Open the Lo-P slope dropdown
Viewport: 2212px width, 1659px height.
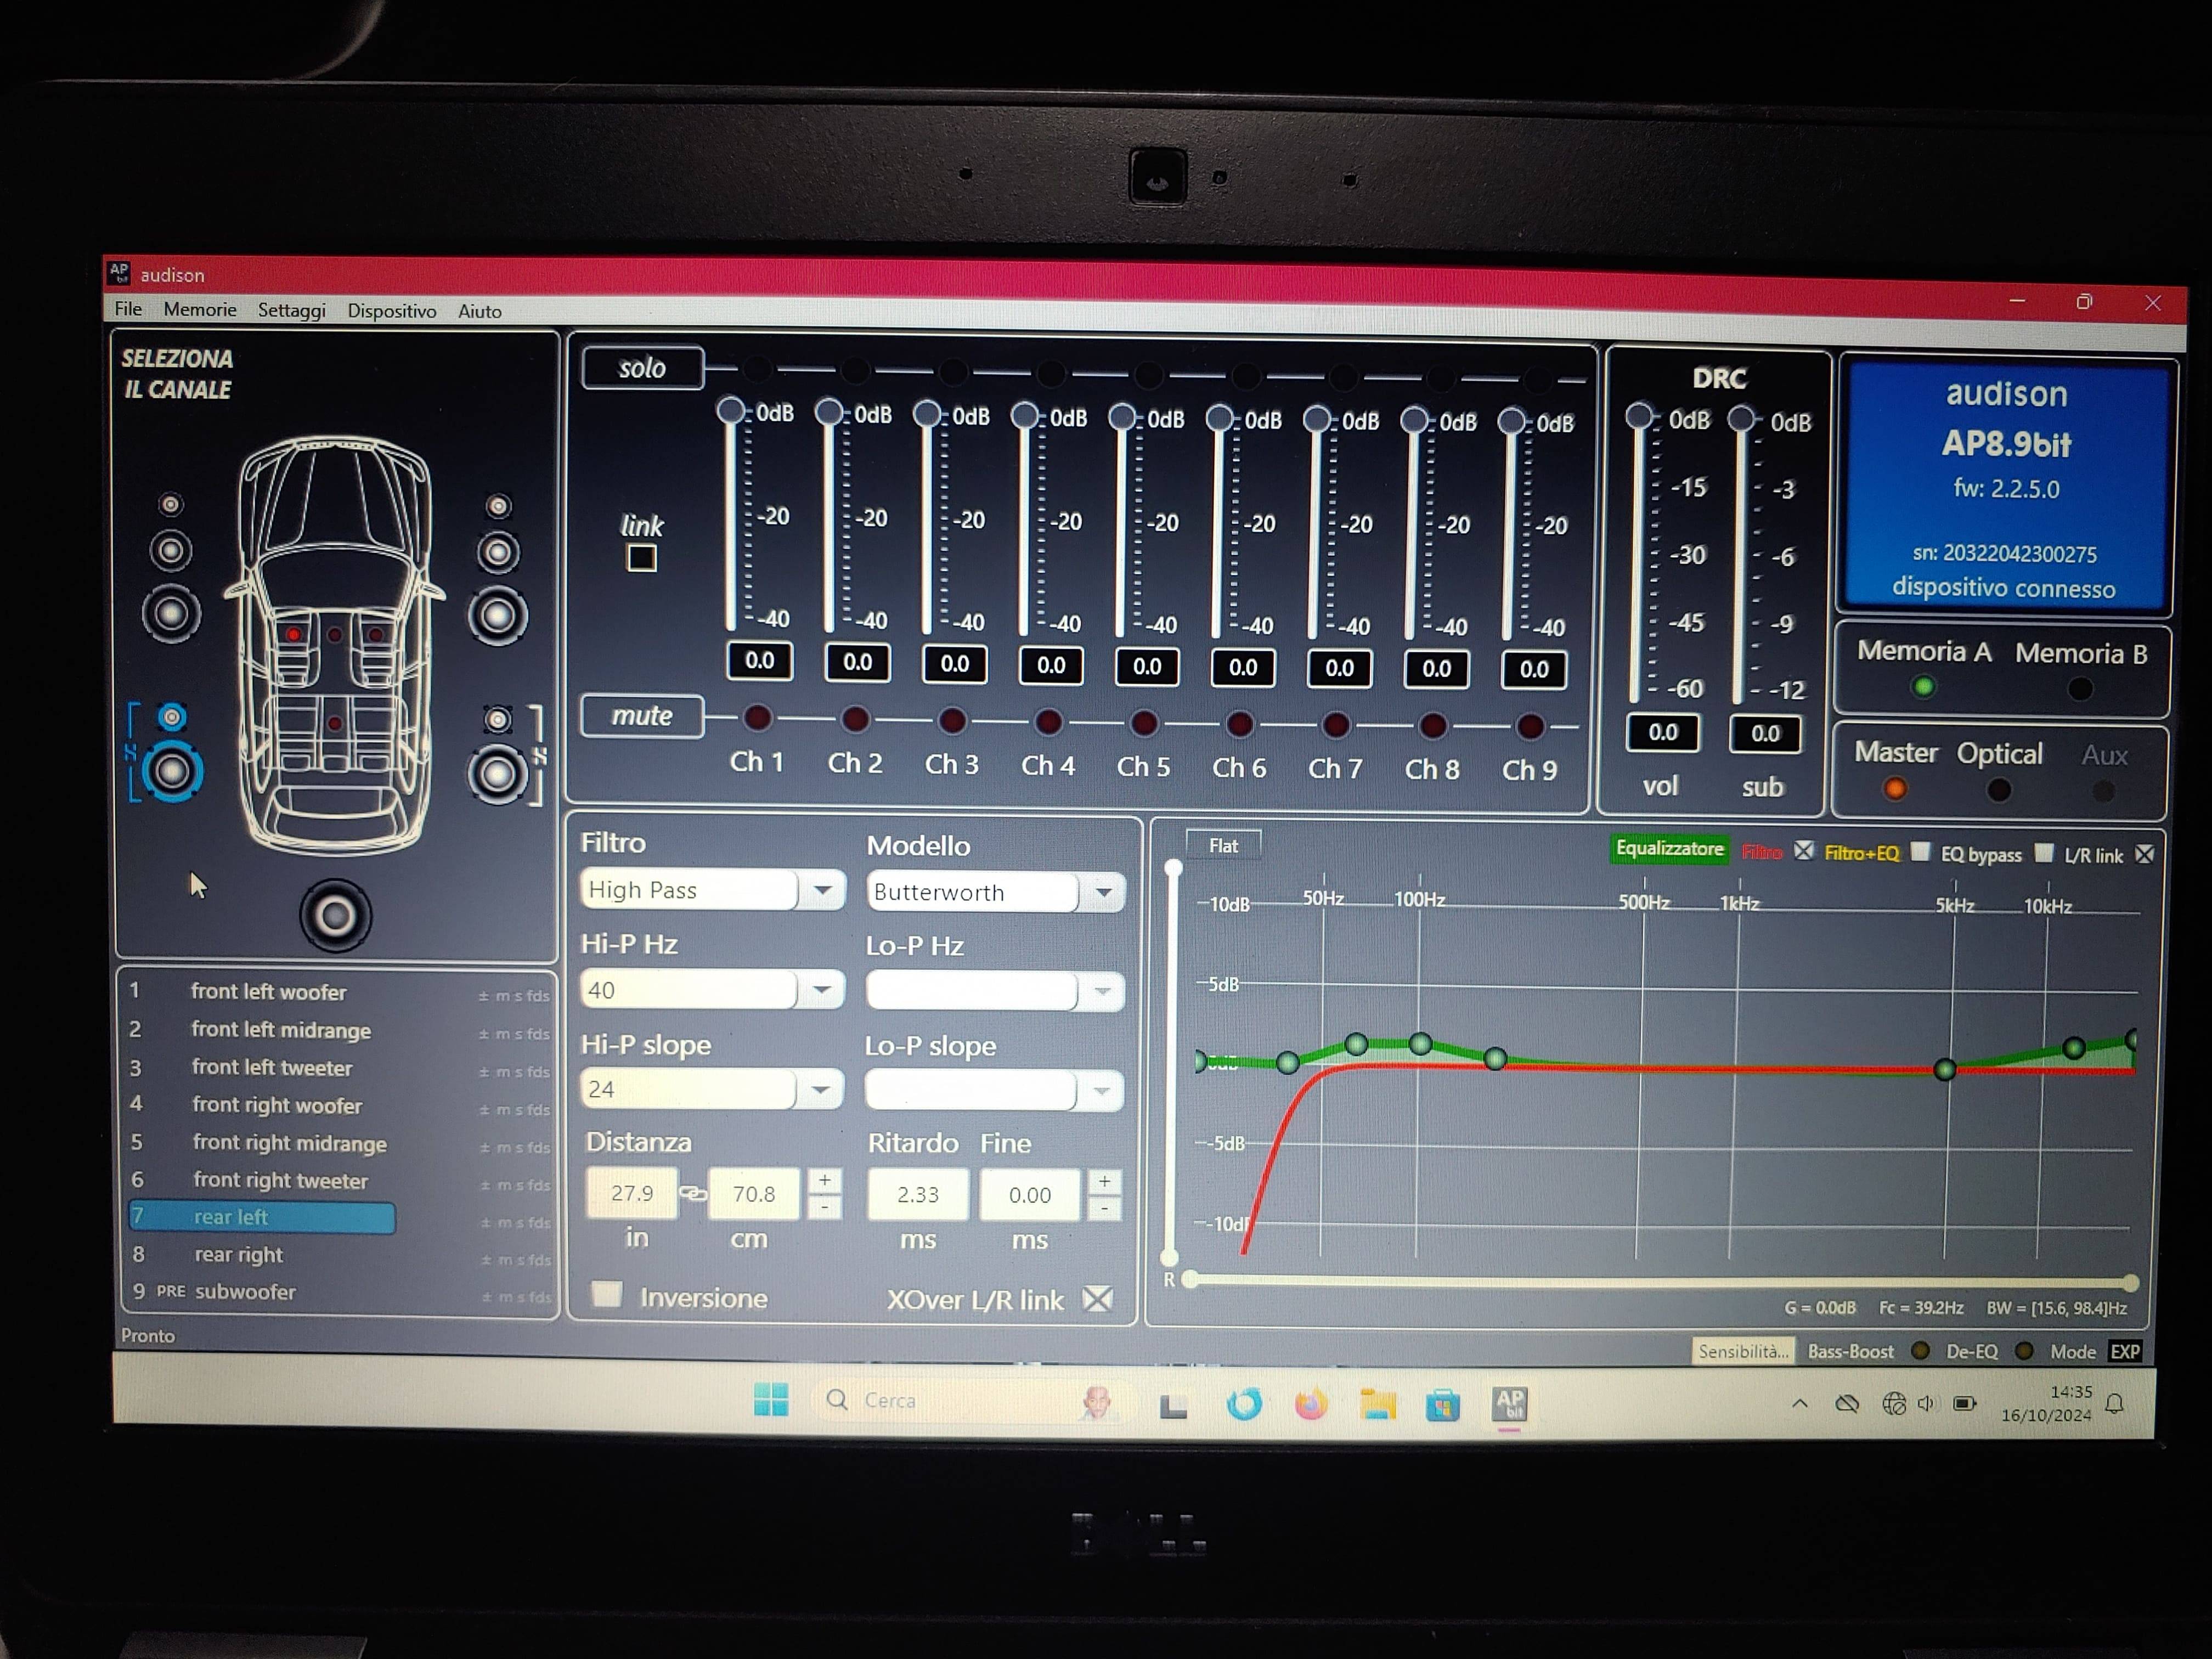click(1101, 1091)
